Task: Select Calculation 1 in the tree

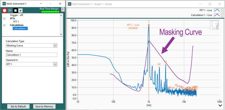Action: pos(20,29)
